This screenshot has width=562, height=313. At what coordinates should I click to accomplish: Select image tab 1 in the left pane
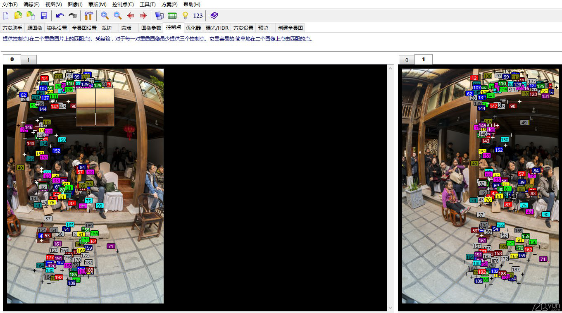click(29, 60)
